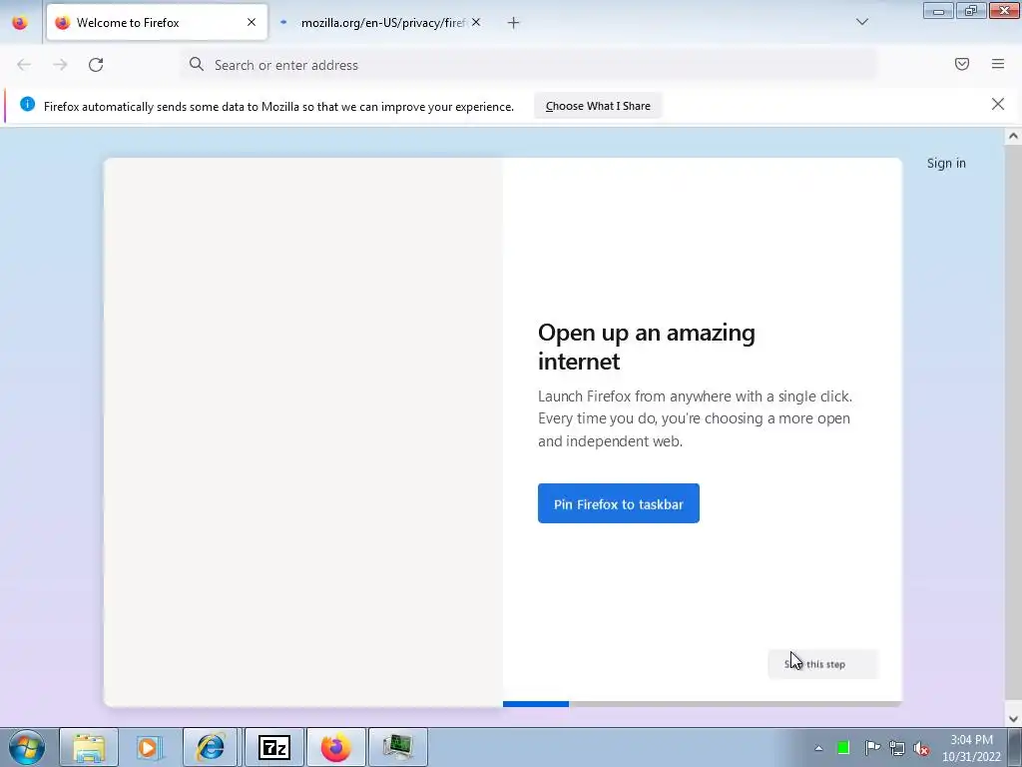
Task: Click the Skip this step button
Action: [x=823, y=664]
